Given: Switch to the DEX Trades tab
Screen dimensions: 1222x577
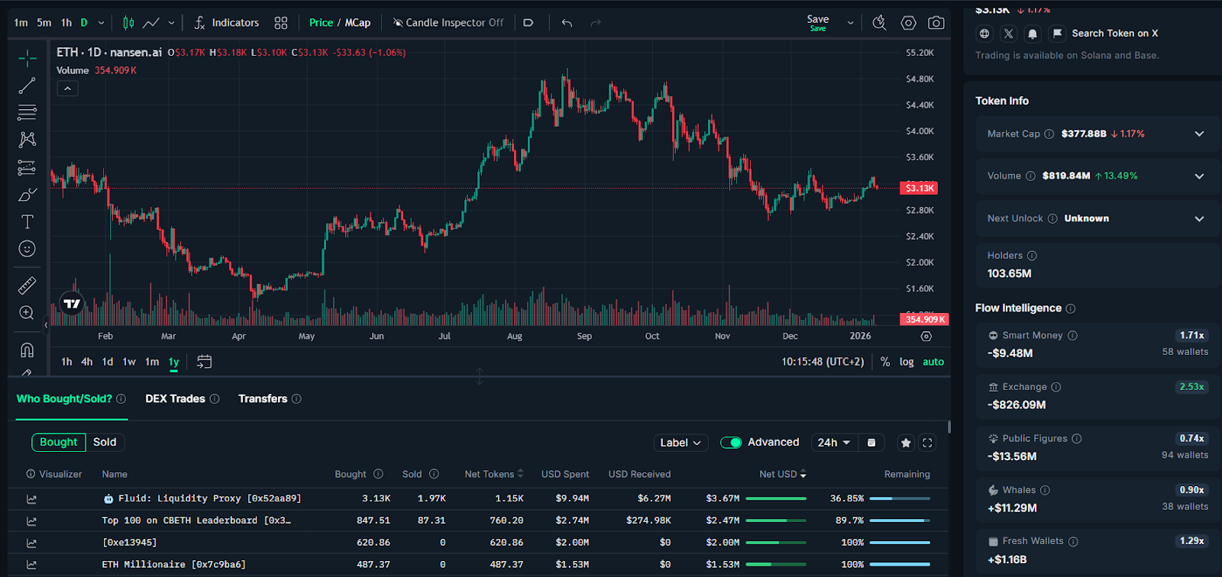Looking at the screenshot, I should pyautogui.click(x=175, y=398).
